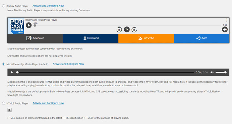Open the Share tab
The width and height of the screenshot is (232, 124).
[x=202, y=38]
